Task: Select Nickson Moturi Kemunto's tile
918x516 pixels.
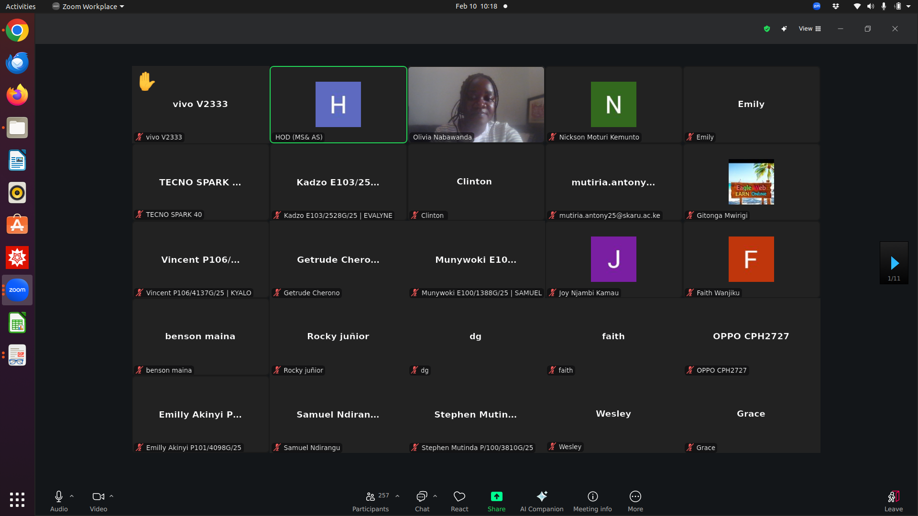Action: point(614,105)
